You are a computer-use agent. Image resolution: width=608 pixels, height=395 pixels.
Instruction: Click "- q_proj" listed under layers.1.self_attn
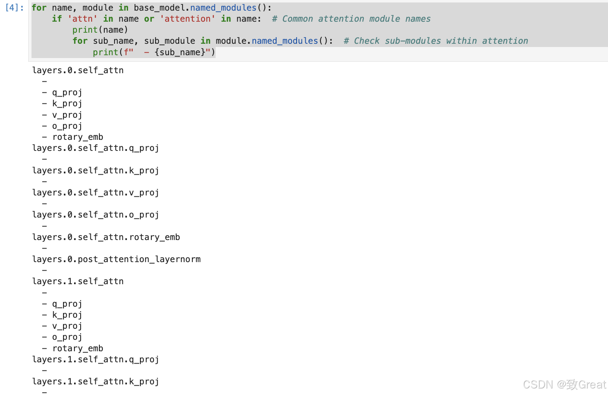point(62,304)
